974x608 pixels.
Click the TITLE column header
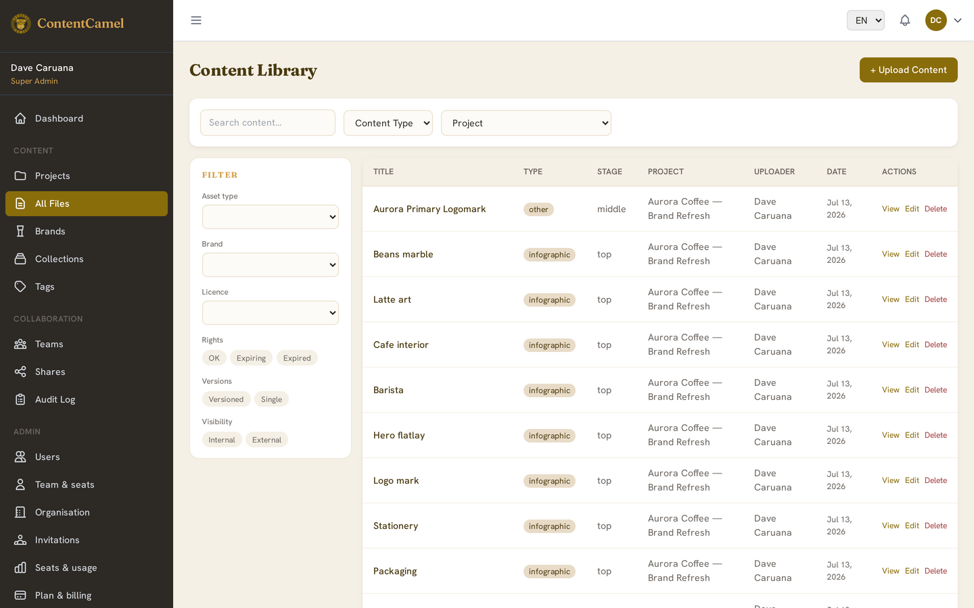[x=384, y=172]
